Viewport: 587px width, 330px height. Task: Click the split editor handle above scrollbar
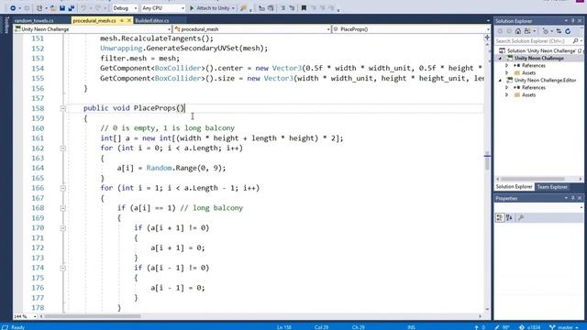487,38
